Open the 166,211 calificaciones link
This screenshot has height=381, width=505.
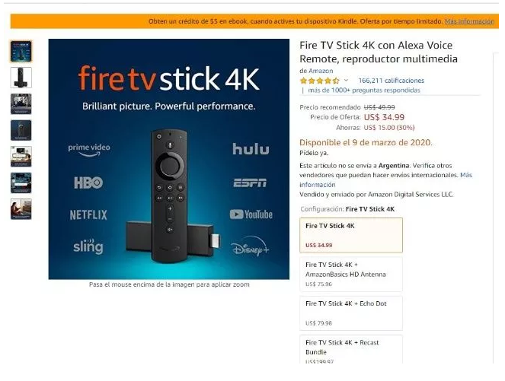coord(391,81)
